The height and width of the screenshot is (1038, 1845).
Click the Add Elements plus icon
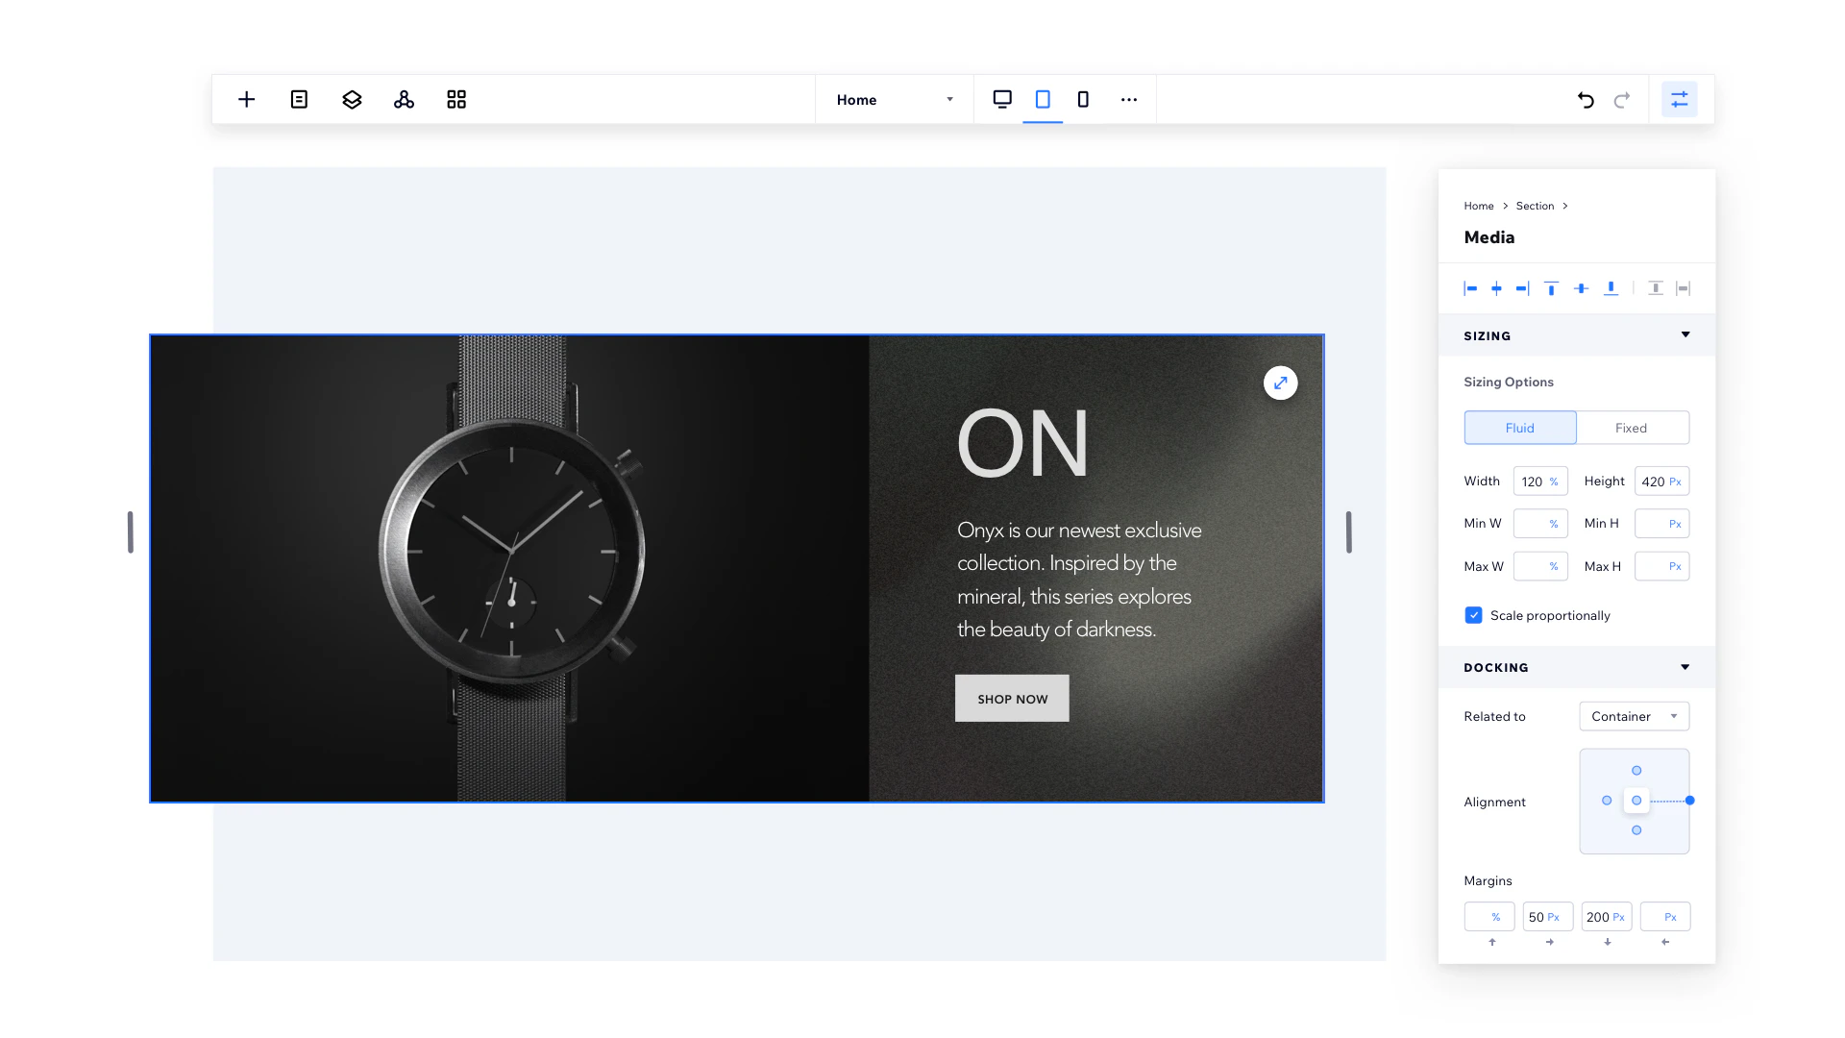(x=246, y=99)
